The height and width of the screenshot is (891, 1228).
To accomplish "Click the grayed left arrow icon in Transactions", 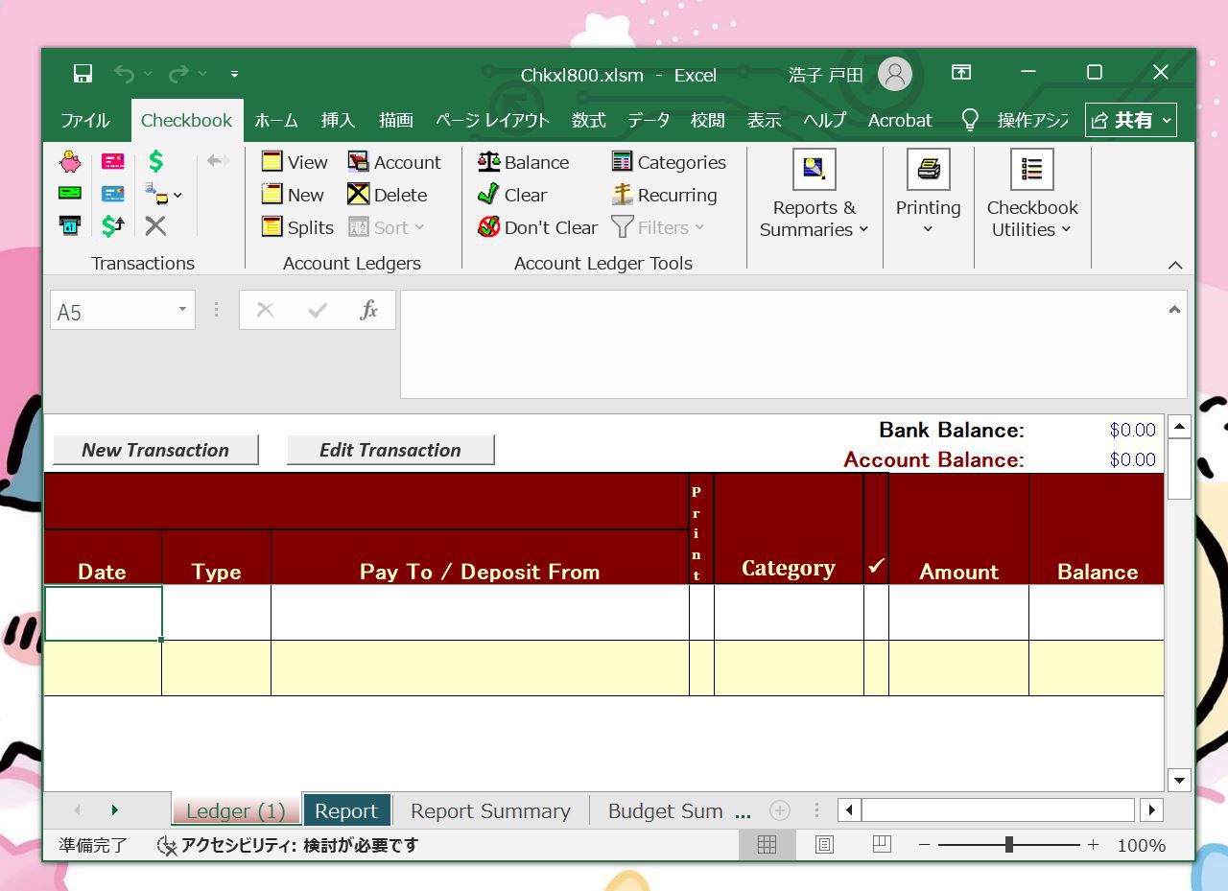I will pos(219,161).
